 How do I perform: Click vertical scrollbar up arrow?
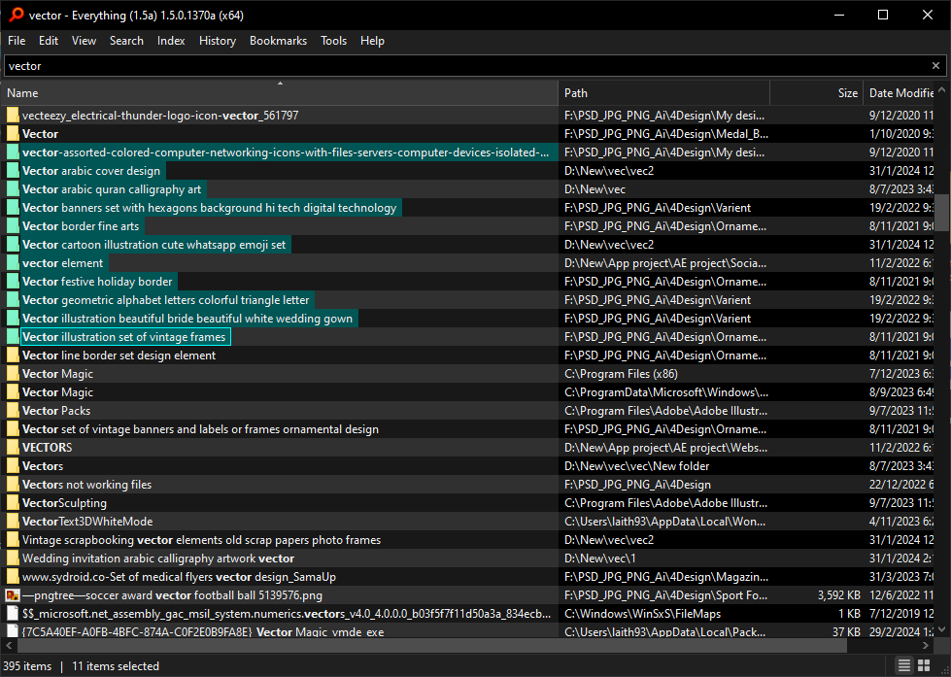(x=941, y=90)
